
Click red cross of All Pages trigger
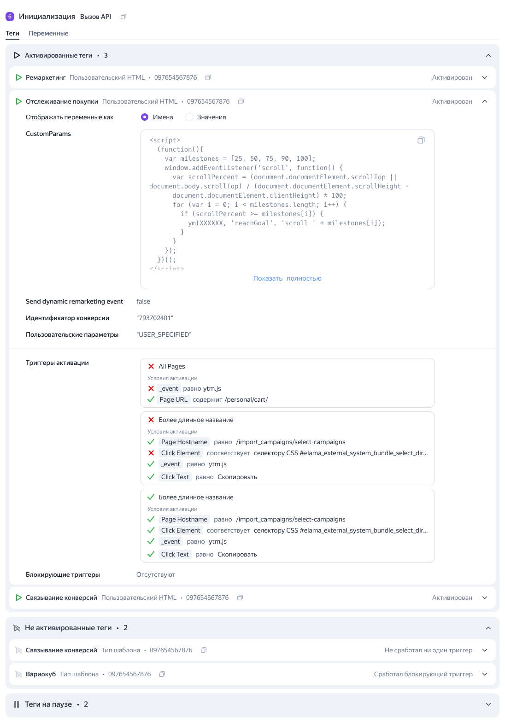[151, 366]
